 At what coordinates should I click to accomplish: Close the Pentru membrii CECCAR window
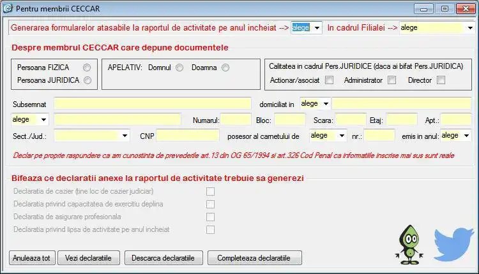pos(466,8)
